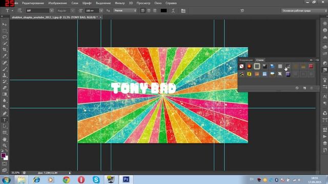Close the shablon_shapka_youtube document tab
Viewport: 328px width, 184px height.
pos(100,17)
